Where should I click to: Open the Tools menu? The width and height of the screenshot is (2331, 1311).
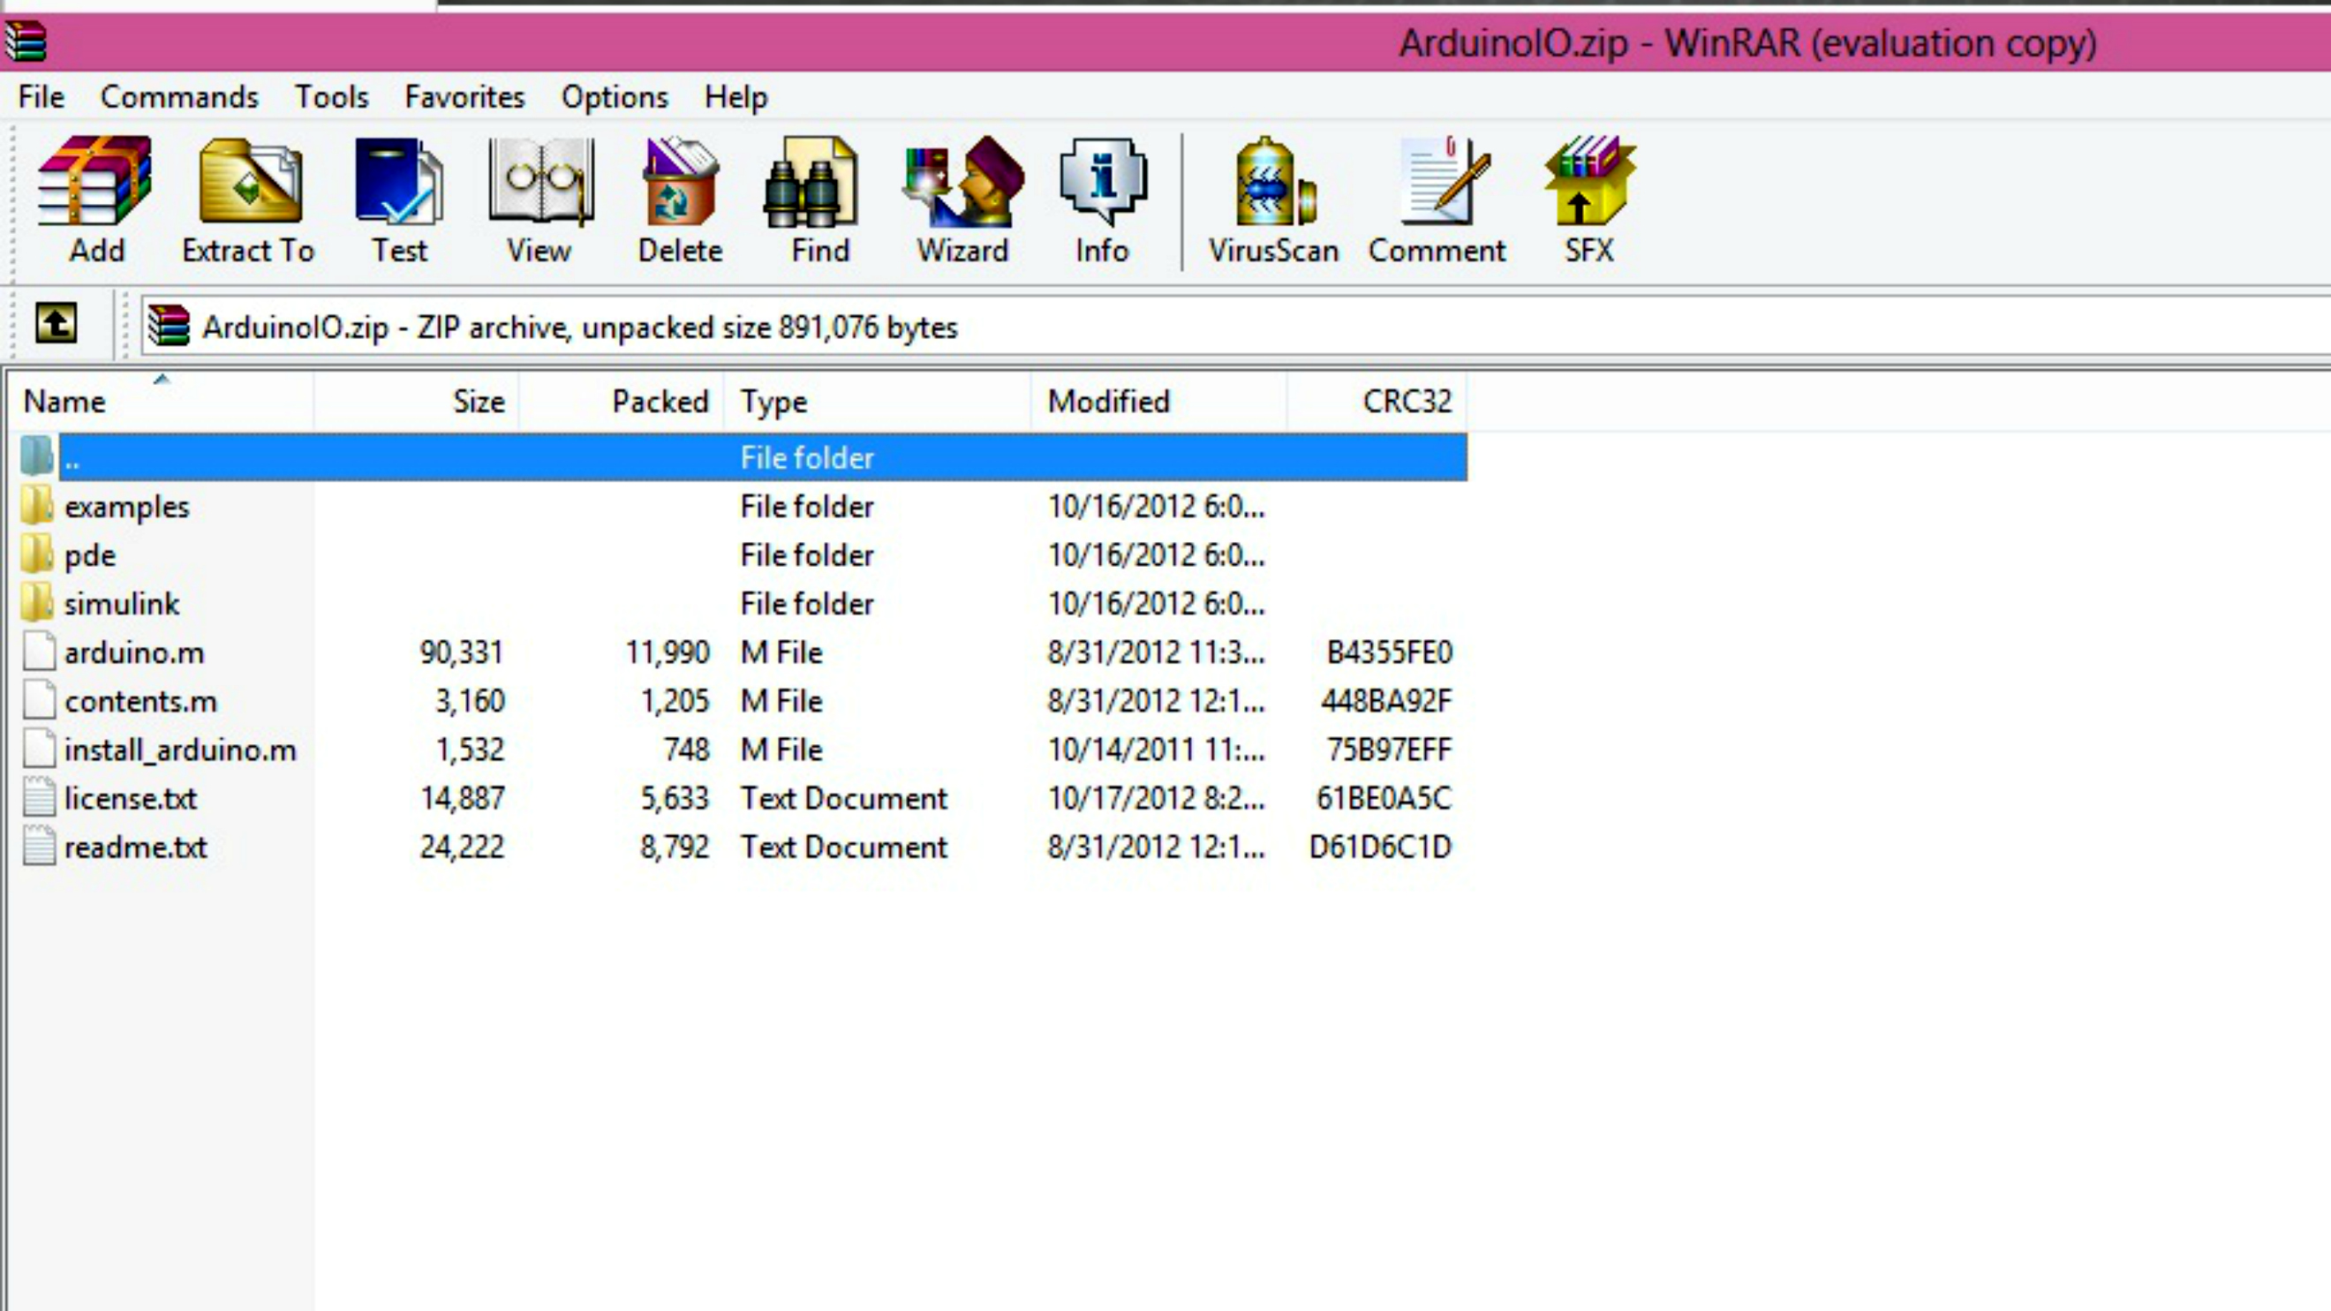332,97
